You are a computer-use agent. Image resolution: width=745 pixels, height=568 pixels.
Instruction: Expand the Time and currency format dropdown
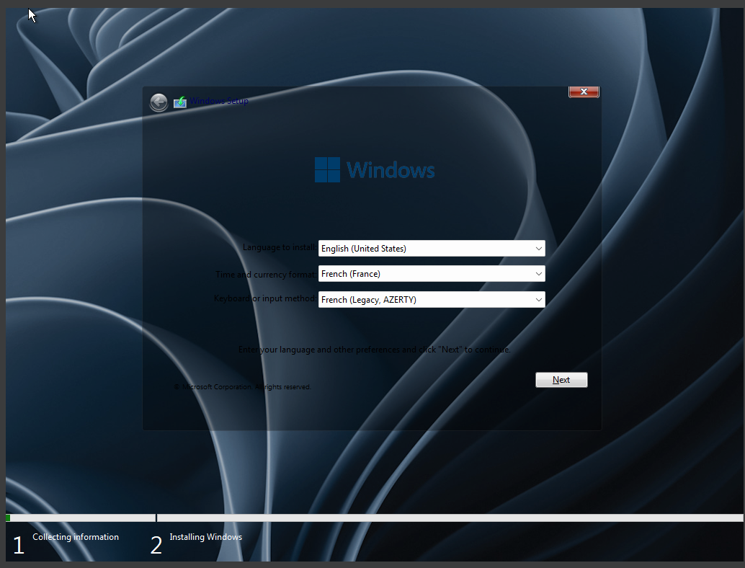[431, 274]
